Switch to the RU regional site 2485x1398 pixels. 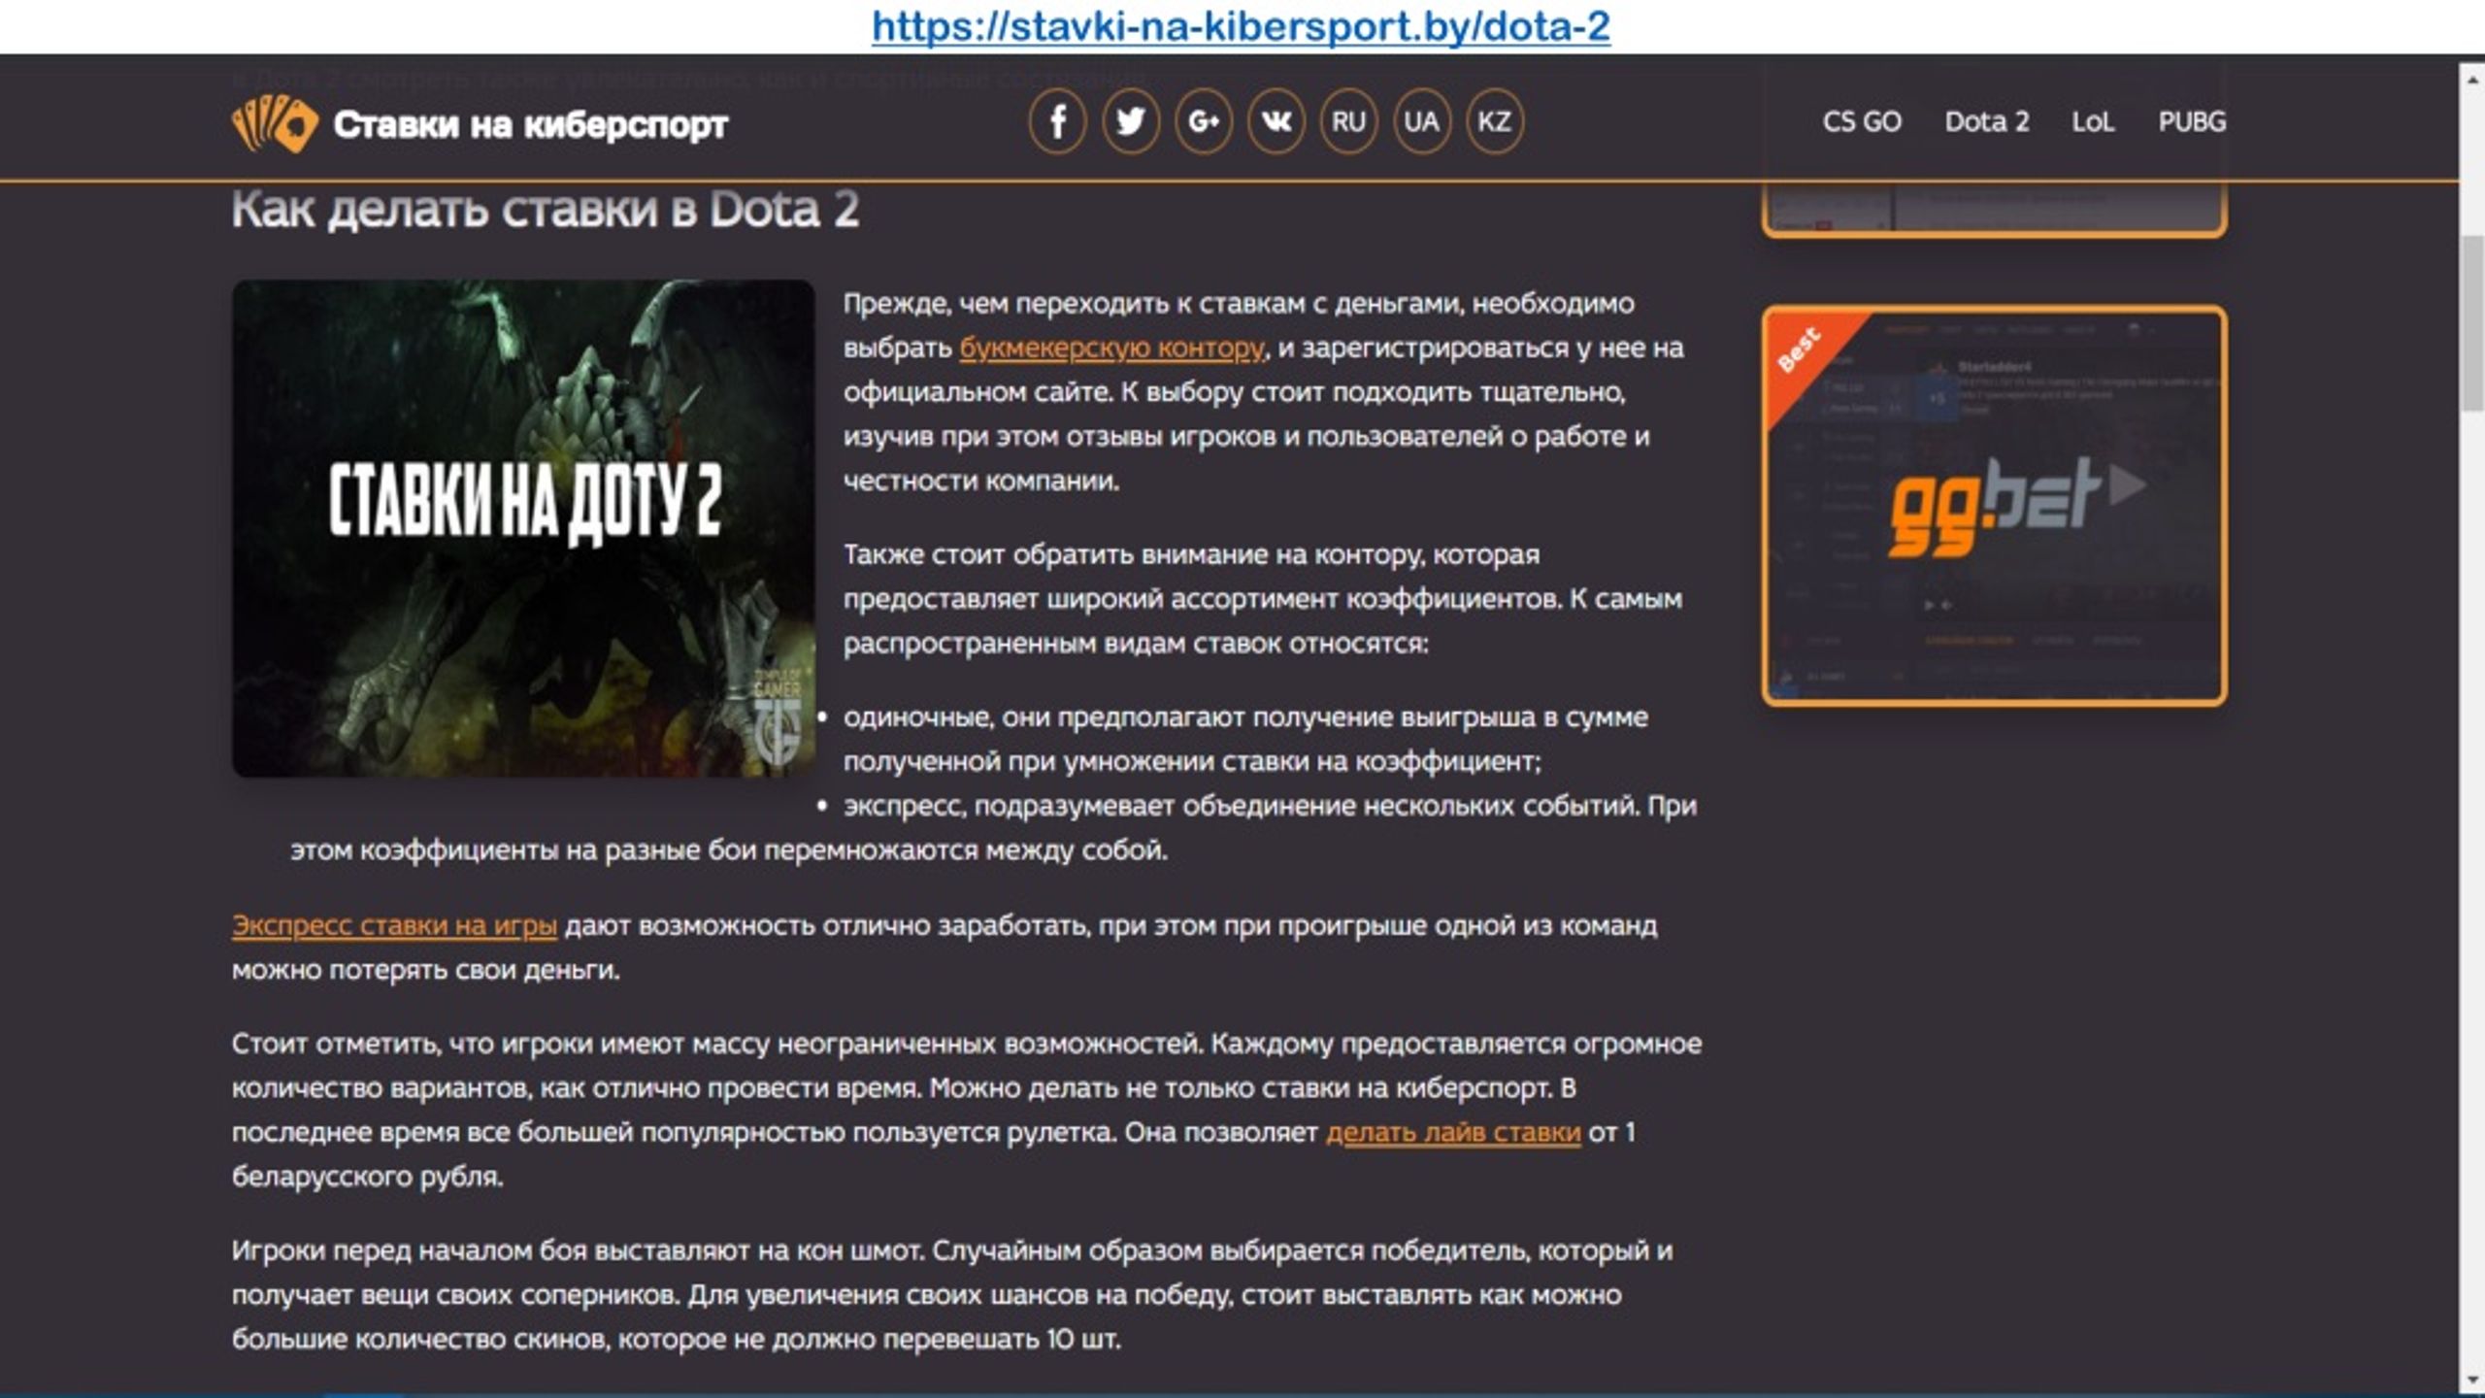pos(1348,121)
